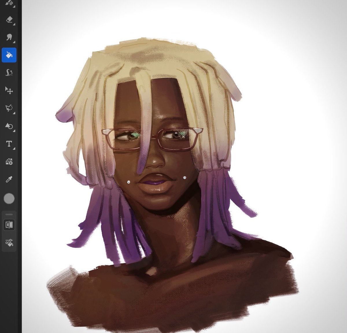The width and height of the screenshot is (347, 333).
Task: Open the fill settings sliders icon
Action: point(9,243)
